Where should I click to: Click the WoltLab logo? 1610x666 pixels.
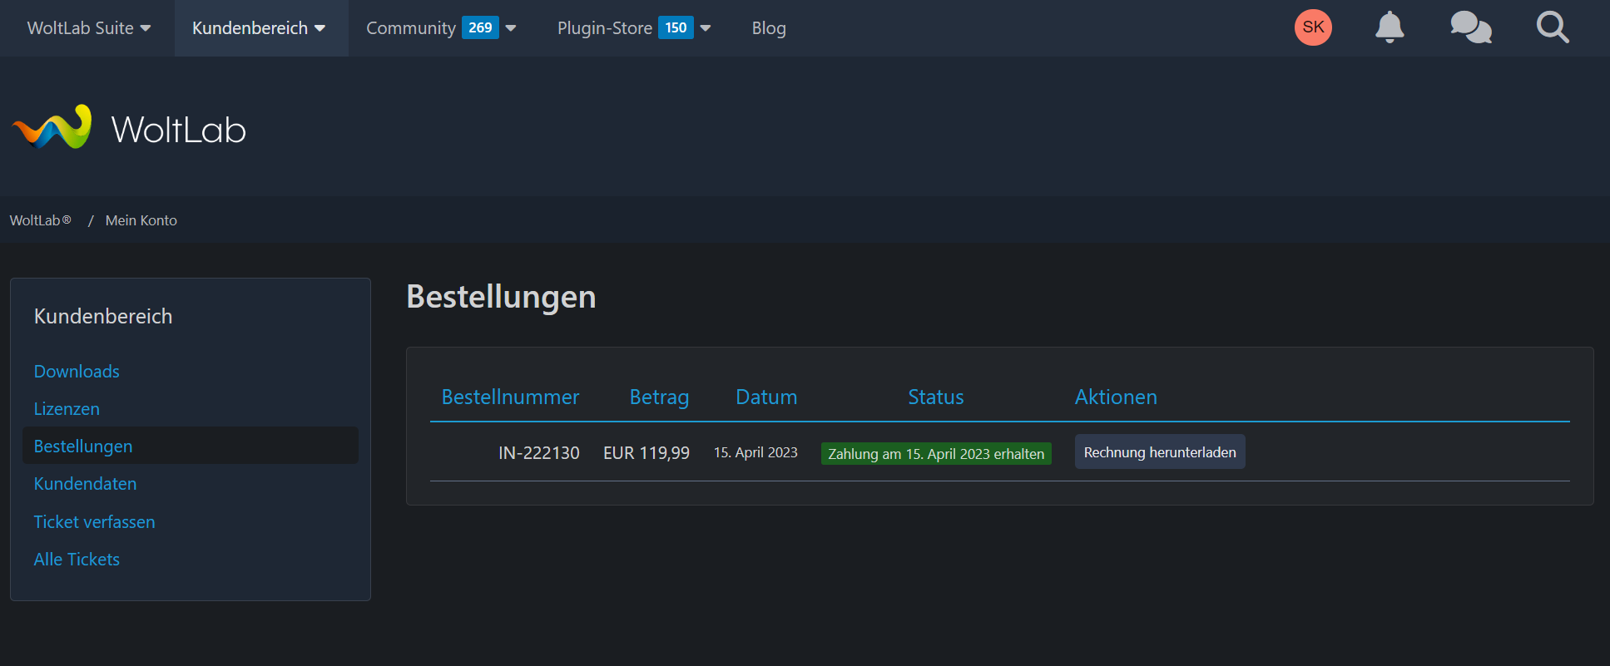click(x=129, y=129)
